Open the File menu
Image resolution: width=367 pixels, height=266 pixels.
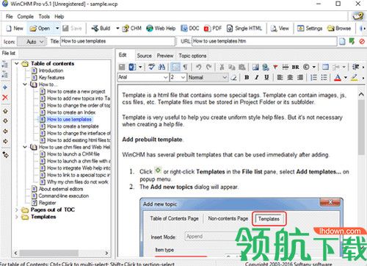click(x=9, y=16)
